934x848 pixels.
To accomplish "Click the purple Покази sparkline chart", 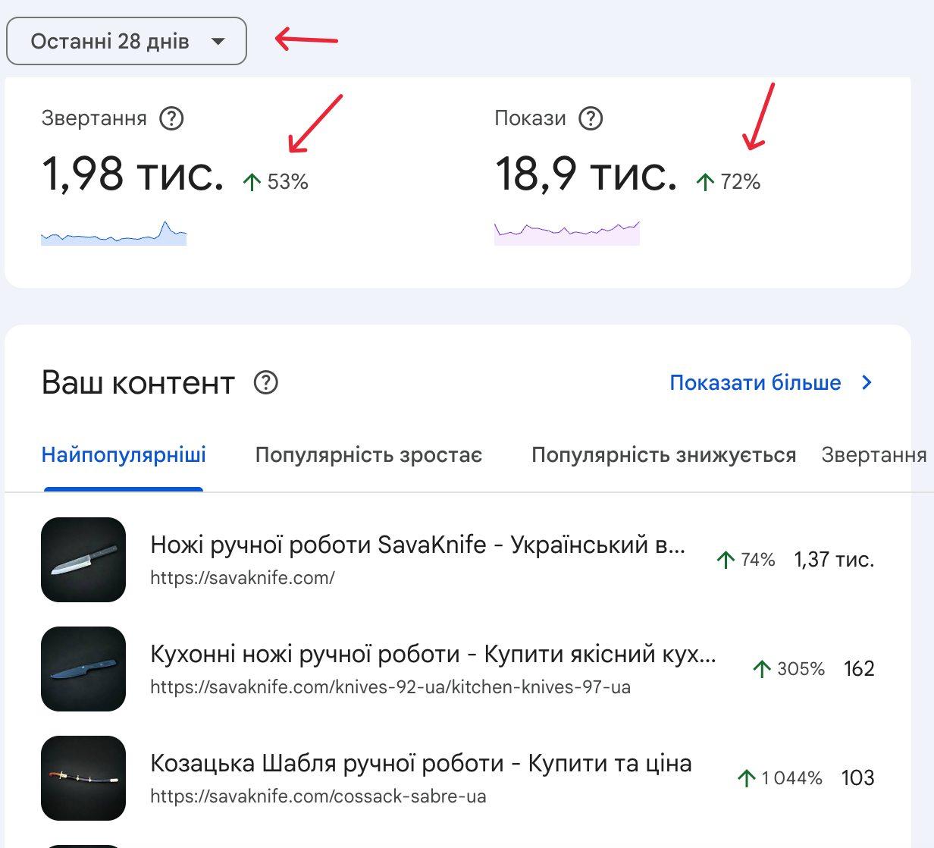I will [x=567, y=233].
